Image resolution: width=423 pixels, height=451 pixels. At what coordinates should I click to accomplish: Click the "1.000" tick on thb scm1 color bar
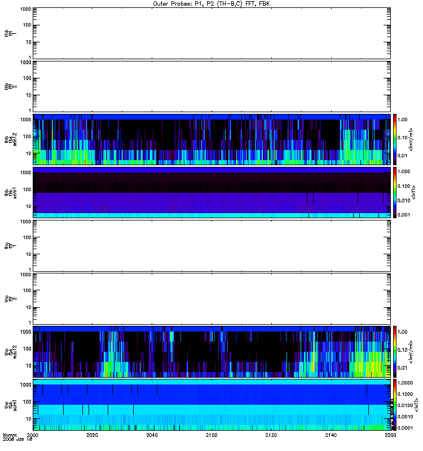[404, 171]
